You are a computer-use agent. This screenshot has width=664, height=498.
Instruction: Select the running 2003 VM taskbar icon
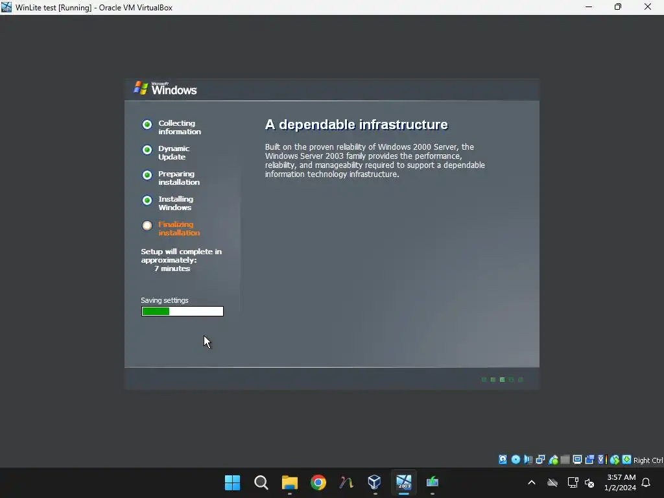(x=403, y=482)
